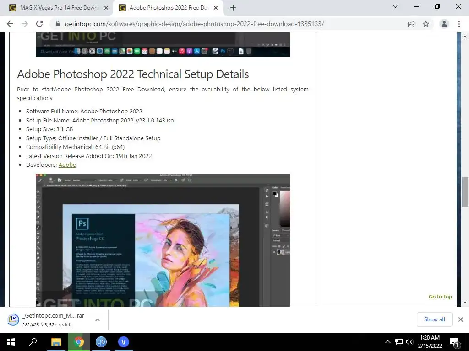Open qBittorrent from the taskbar
Image resolution: width=469 pixels, height=351 pixels.
[x=101, y=342]
